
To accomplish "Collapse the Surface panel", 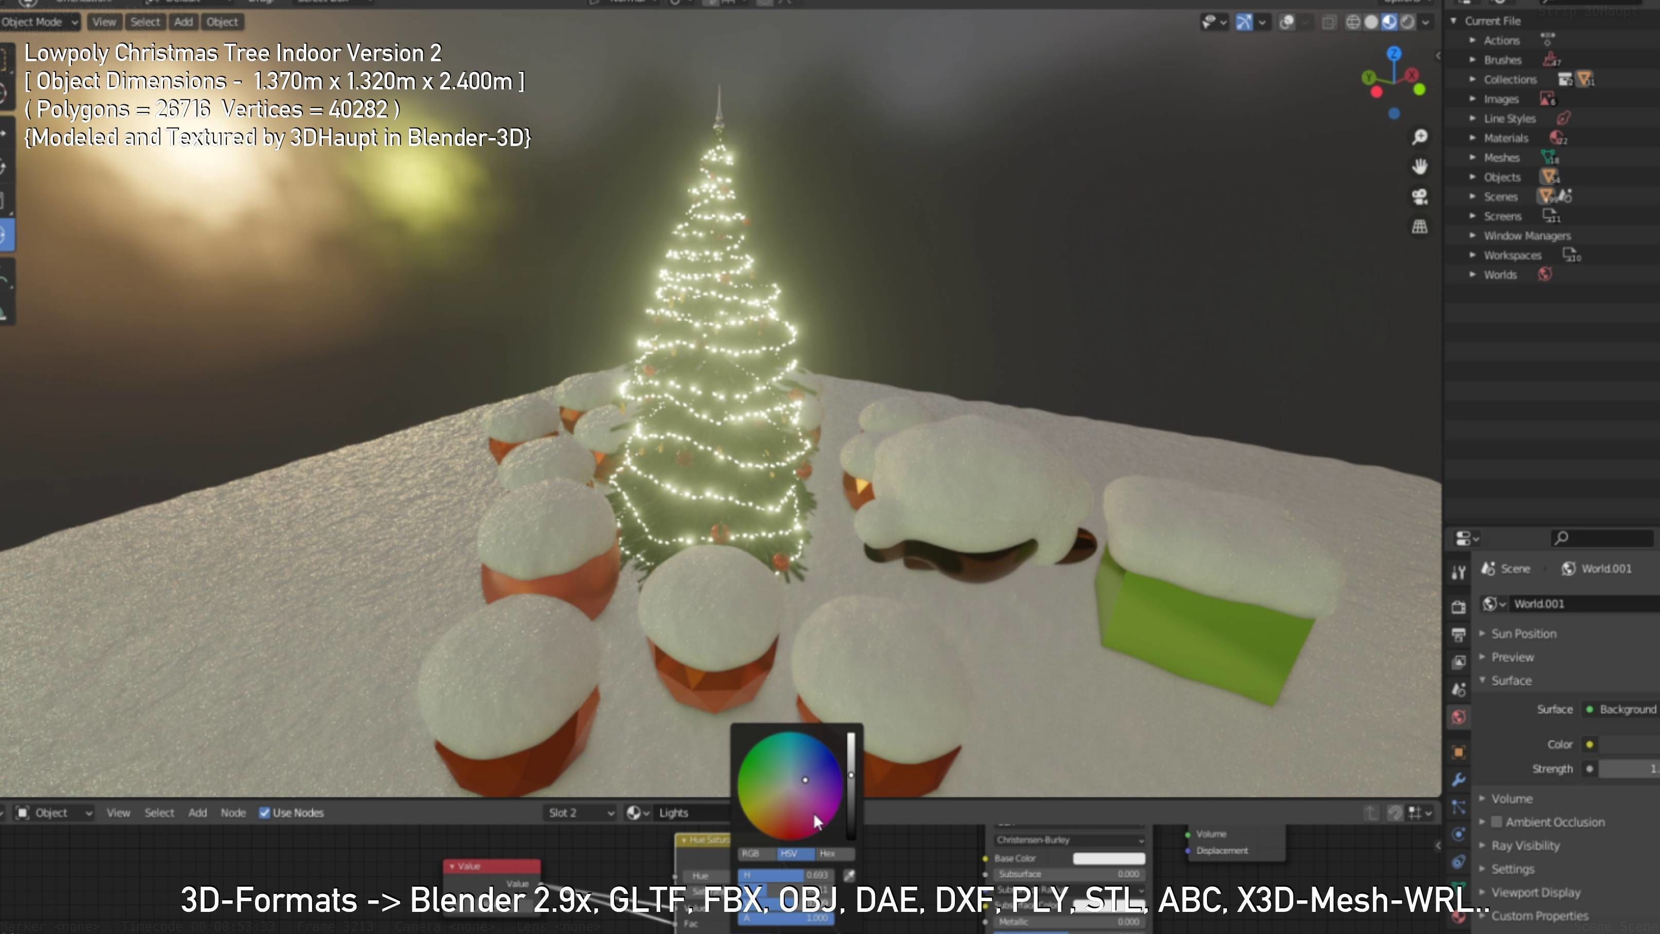I will pyautogui.click(x=1482, y=680).
